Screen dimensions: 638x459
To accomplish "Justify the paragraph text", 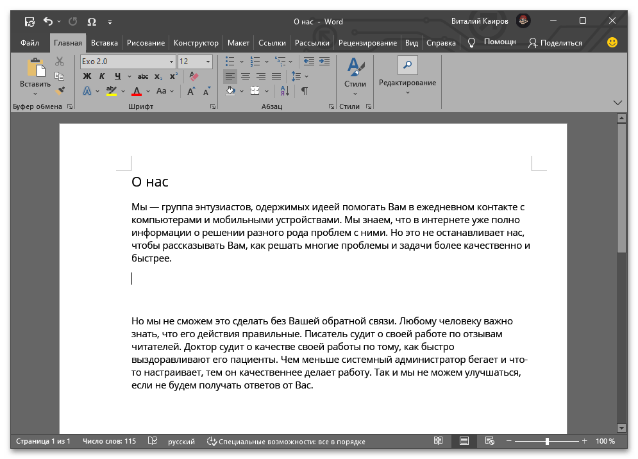I will pos(276,76).
